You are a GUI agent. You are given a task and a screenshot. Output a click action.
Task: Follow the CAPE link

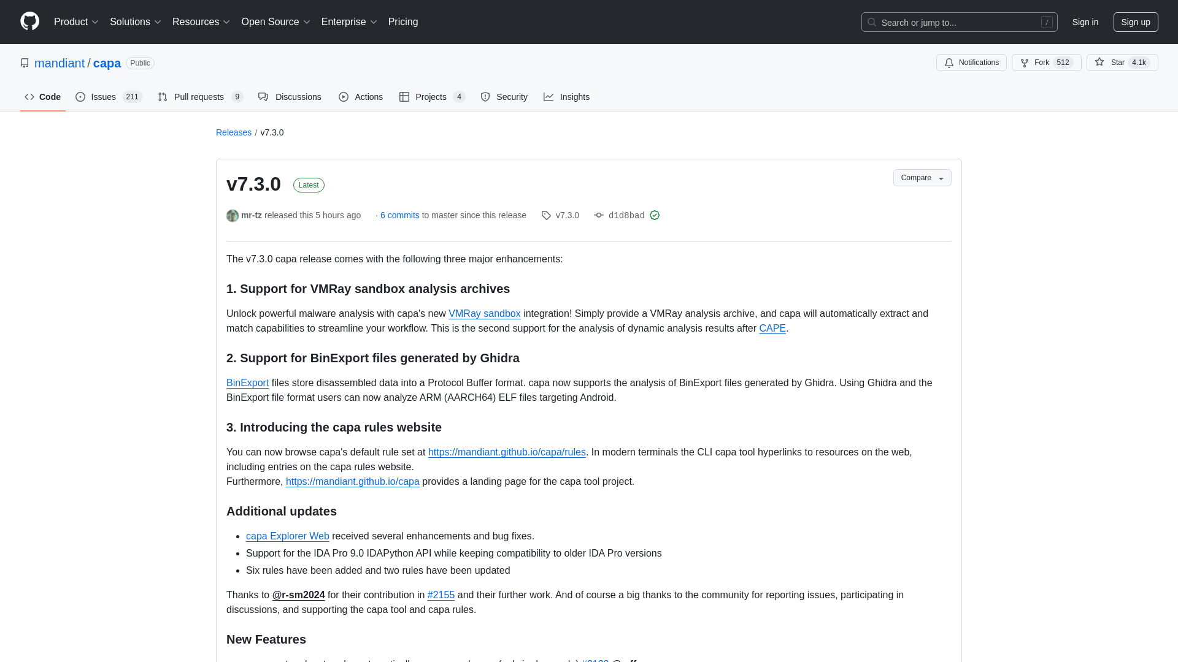[x=772, y=328]
